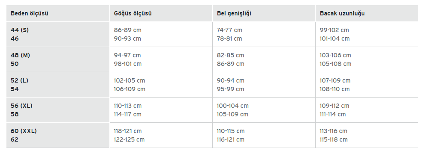Click the Göğüs ölçüsü column header
Viewport: 425px width, 154px height.
(133, 13)
